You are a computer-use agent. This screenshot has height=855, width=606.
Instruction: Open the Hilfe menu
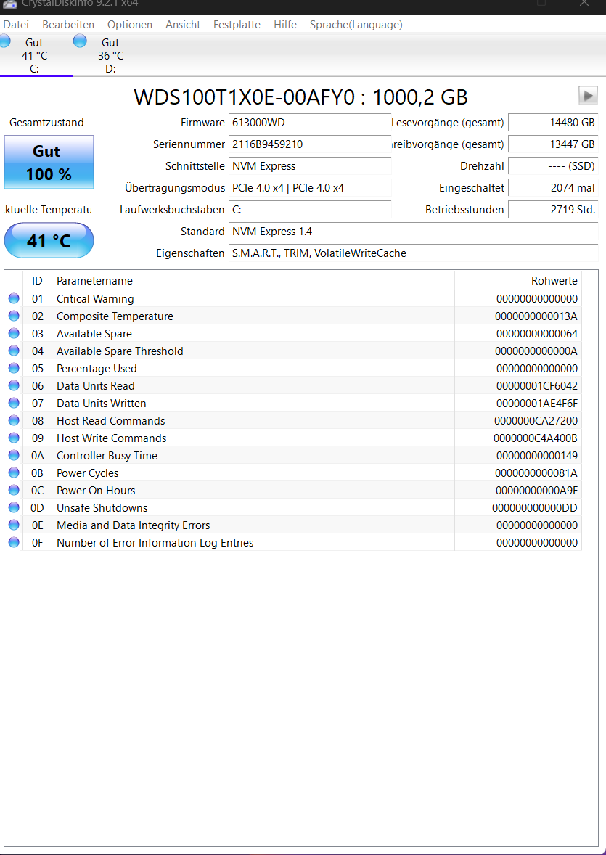point(284,25)
